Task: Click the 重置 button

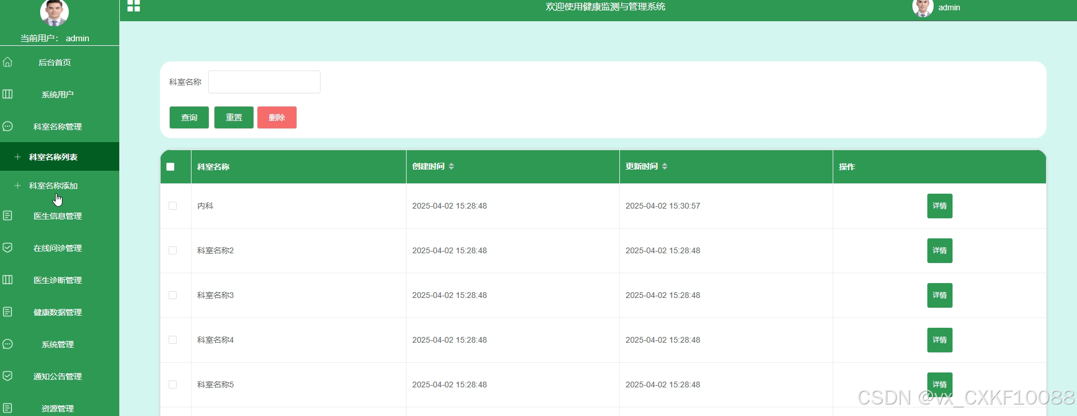Action: point(234,117)
